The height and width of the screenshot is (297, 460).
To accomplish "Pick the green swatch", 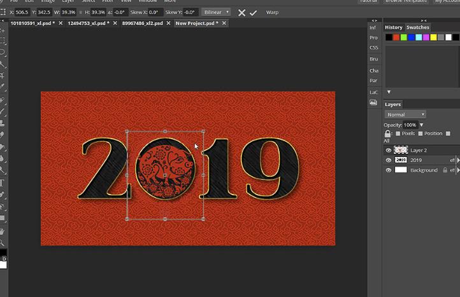I will point(404,37).
